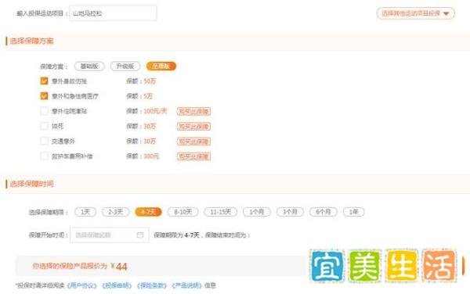Image resolution: width=470 pixels, height=294 pixels.
Task: Check the 交通意外 coverage checkbox
Action: 44,141
